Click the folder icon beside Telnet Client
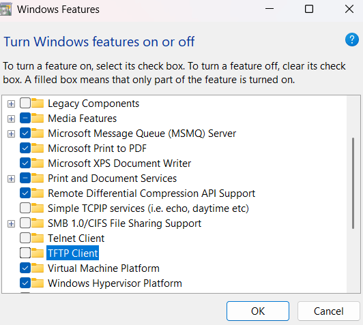This screenshot has height=325, width=363. [x=38, y=238]
